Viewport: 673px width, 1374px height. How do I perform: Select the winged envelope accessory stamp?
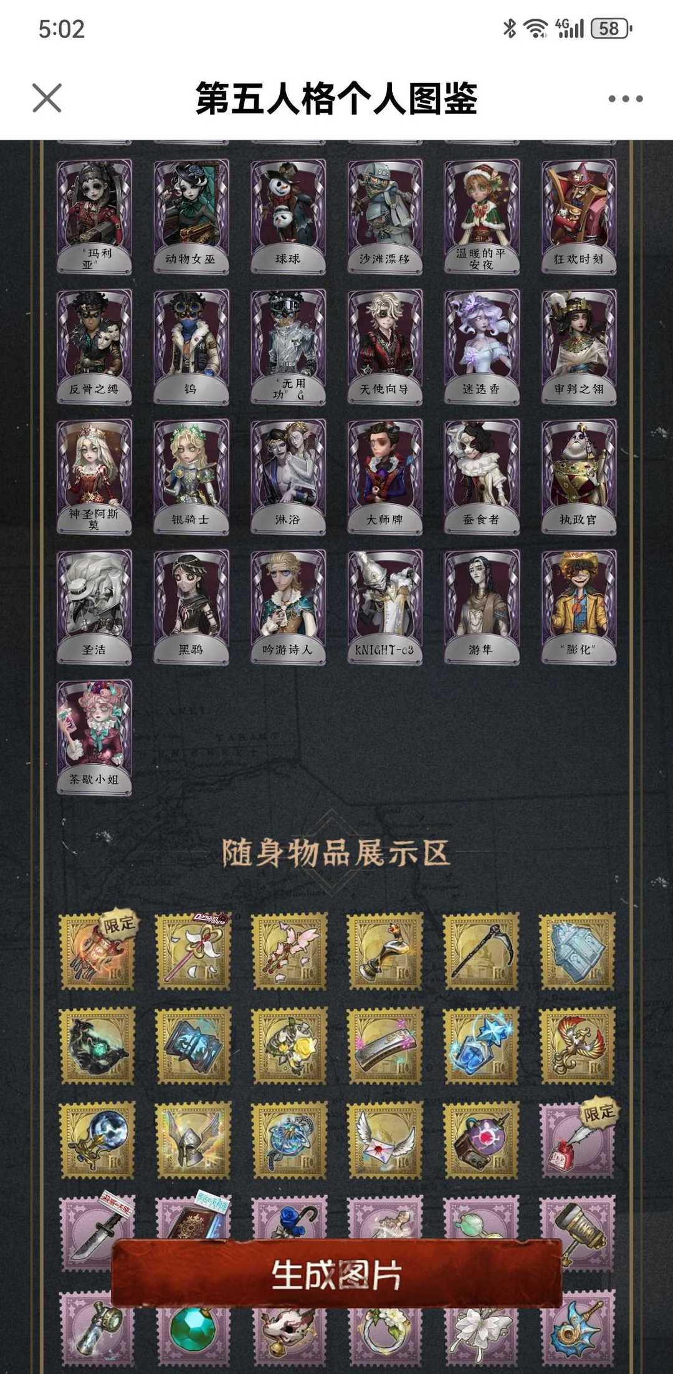coord(385,1140)
